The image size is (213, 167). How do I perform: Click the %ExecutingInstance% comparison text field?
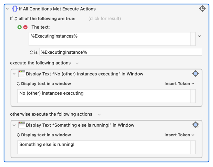[x=120, y=52]
